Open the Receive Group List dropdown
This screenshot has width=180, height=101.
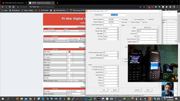click(147, 39)
